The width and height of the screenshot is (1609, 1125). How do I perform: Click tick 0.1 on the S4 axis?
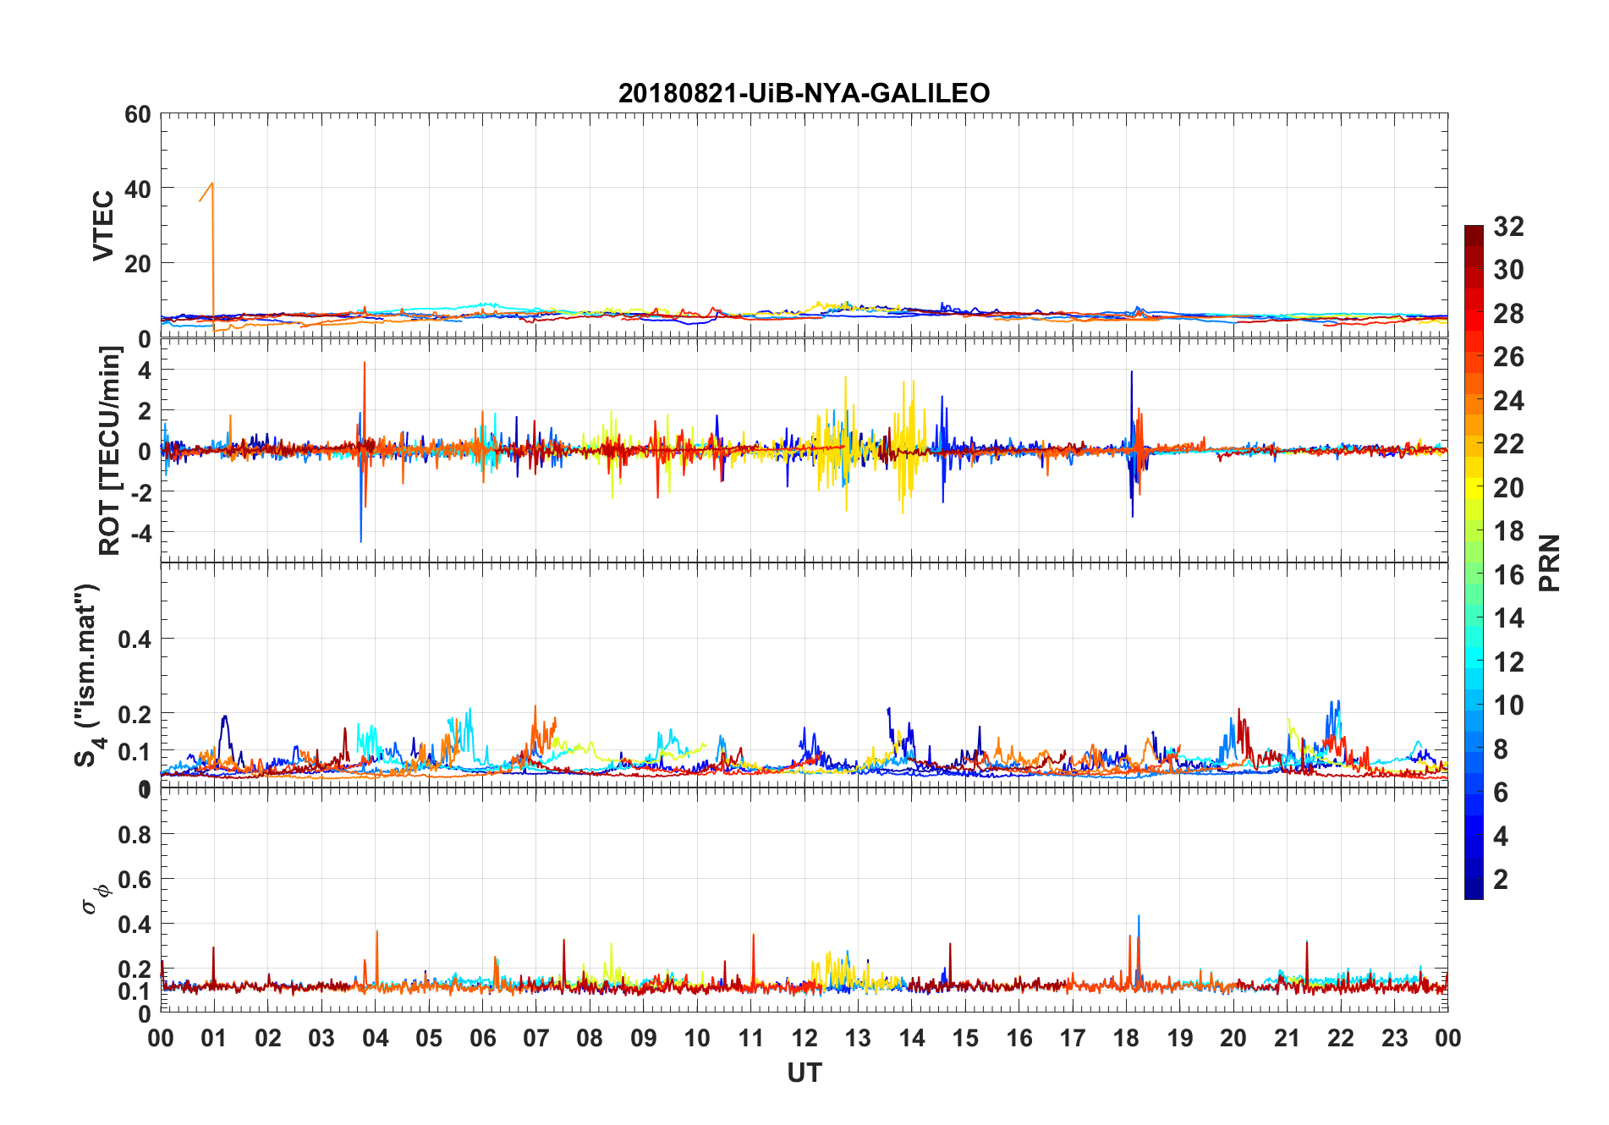pyautogui.click(x=135, y=752)
